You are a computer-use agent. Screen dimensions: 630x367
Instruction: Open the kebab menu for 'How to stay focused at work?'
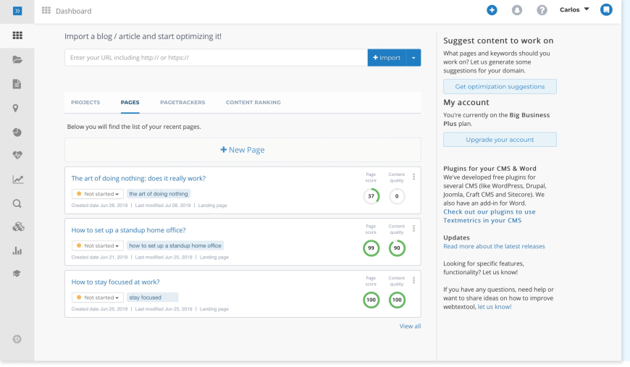coord(413,280)
